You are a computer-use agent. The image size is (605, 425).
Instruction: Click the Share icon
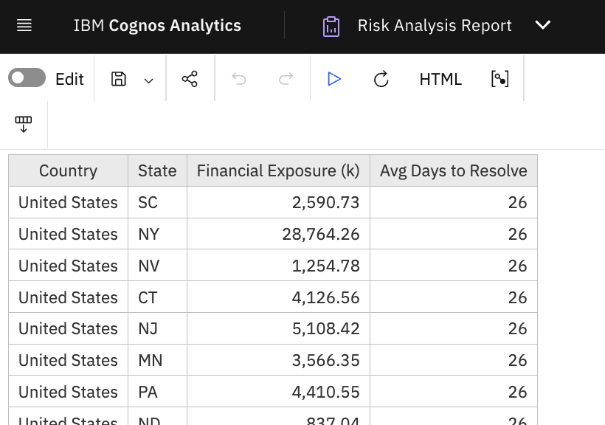tap(190, 79)
